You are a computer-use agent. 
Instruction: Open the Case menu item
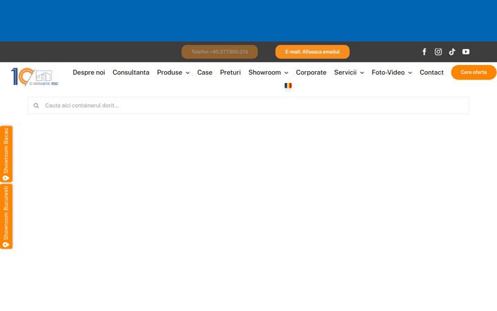click(205, 73)
